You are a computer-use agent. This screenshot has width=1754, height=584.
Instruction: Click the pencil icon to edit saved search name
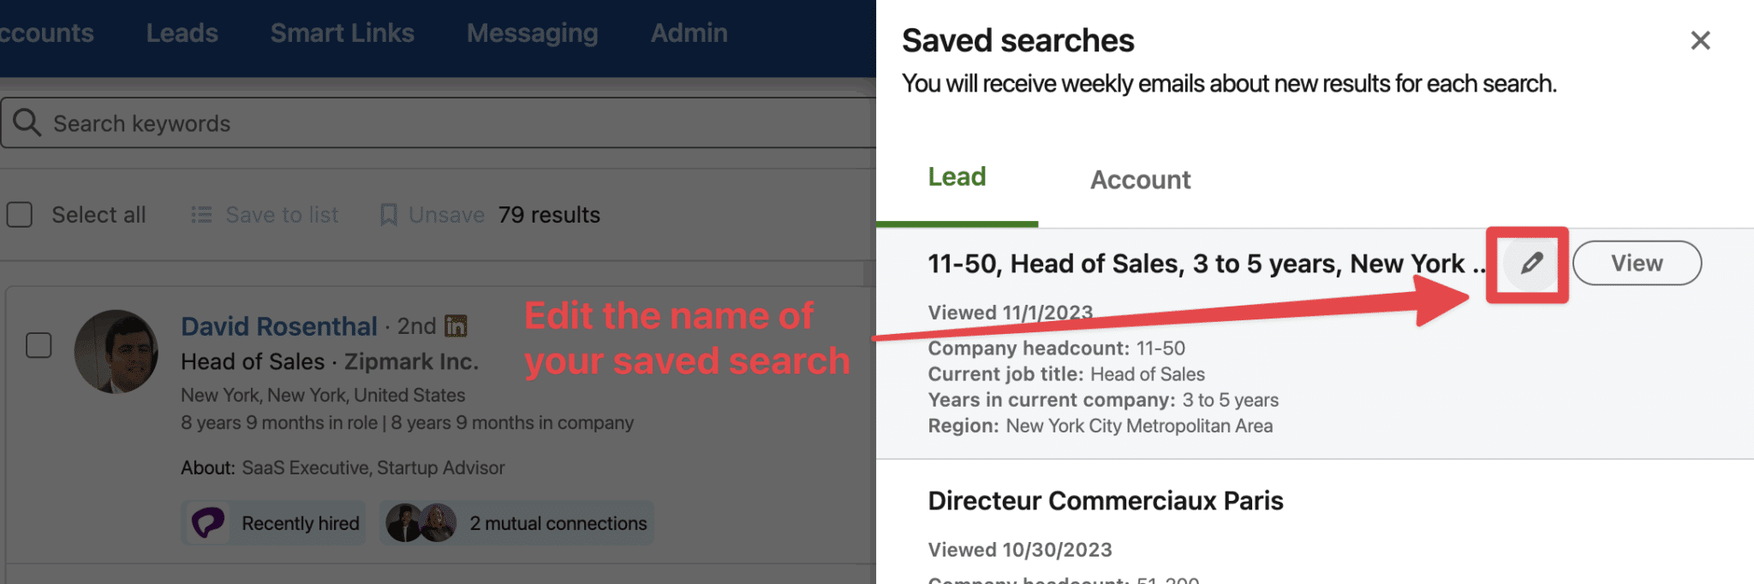[x=1528, y=264]
